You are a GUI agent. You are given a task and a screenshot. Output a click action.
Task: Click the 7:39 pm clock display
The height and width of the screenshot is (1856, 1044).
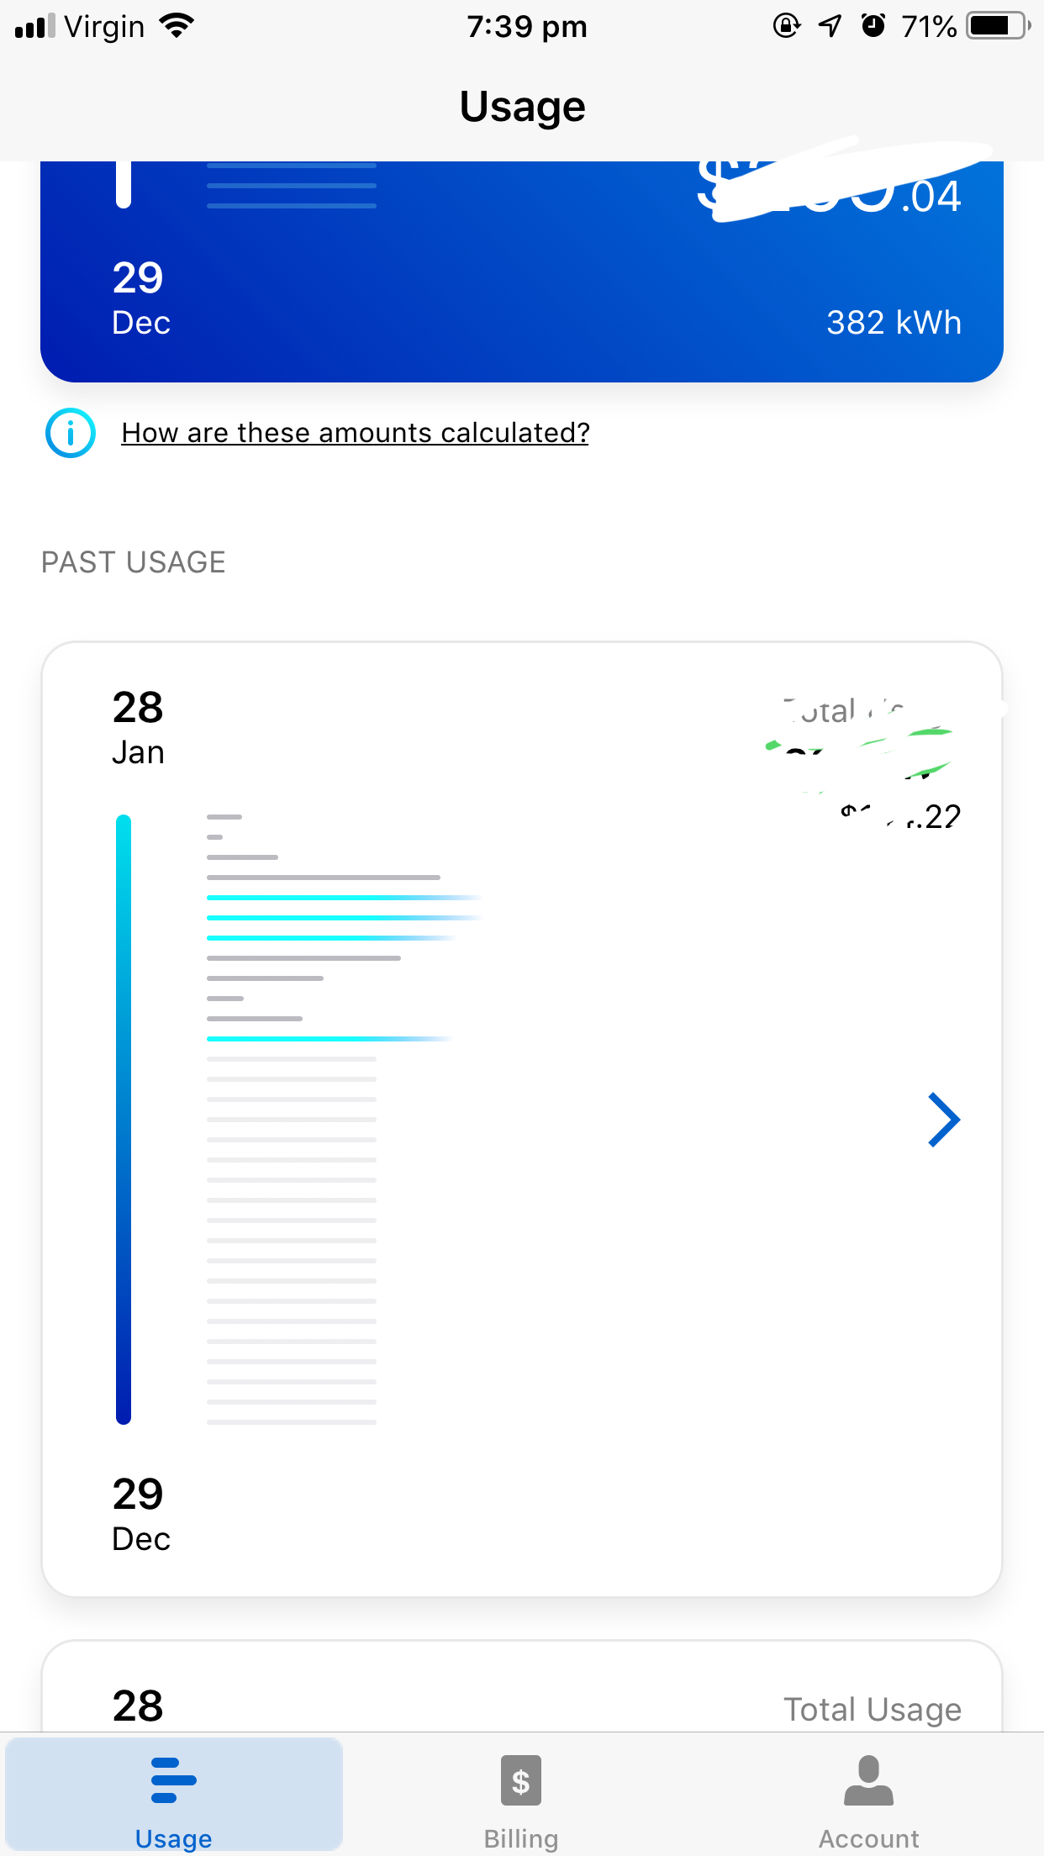pyautogui.click(x=526, y=26)
